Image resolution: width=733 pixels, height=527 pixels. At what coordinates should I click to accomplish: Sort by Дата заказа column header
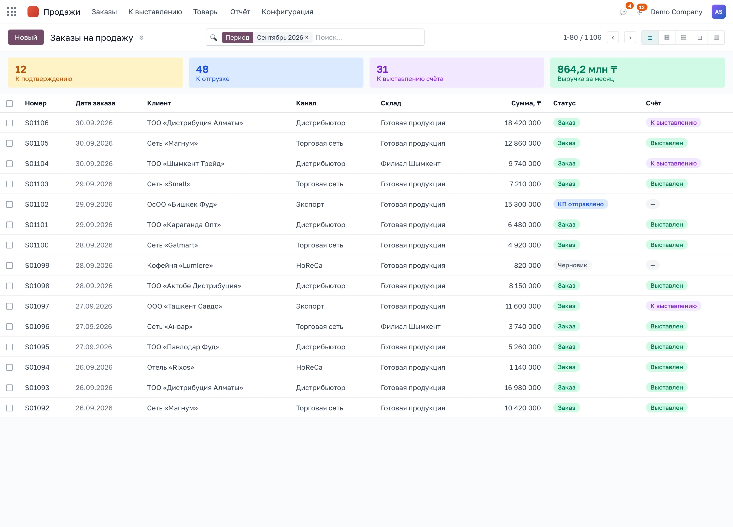click(95, 103)
